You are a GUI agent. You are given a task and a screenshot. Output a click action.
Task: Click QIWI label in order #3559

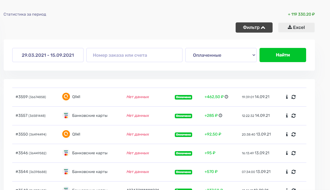[76, 97]
